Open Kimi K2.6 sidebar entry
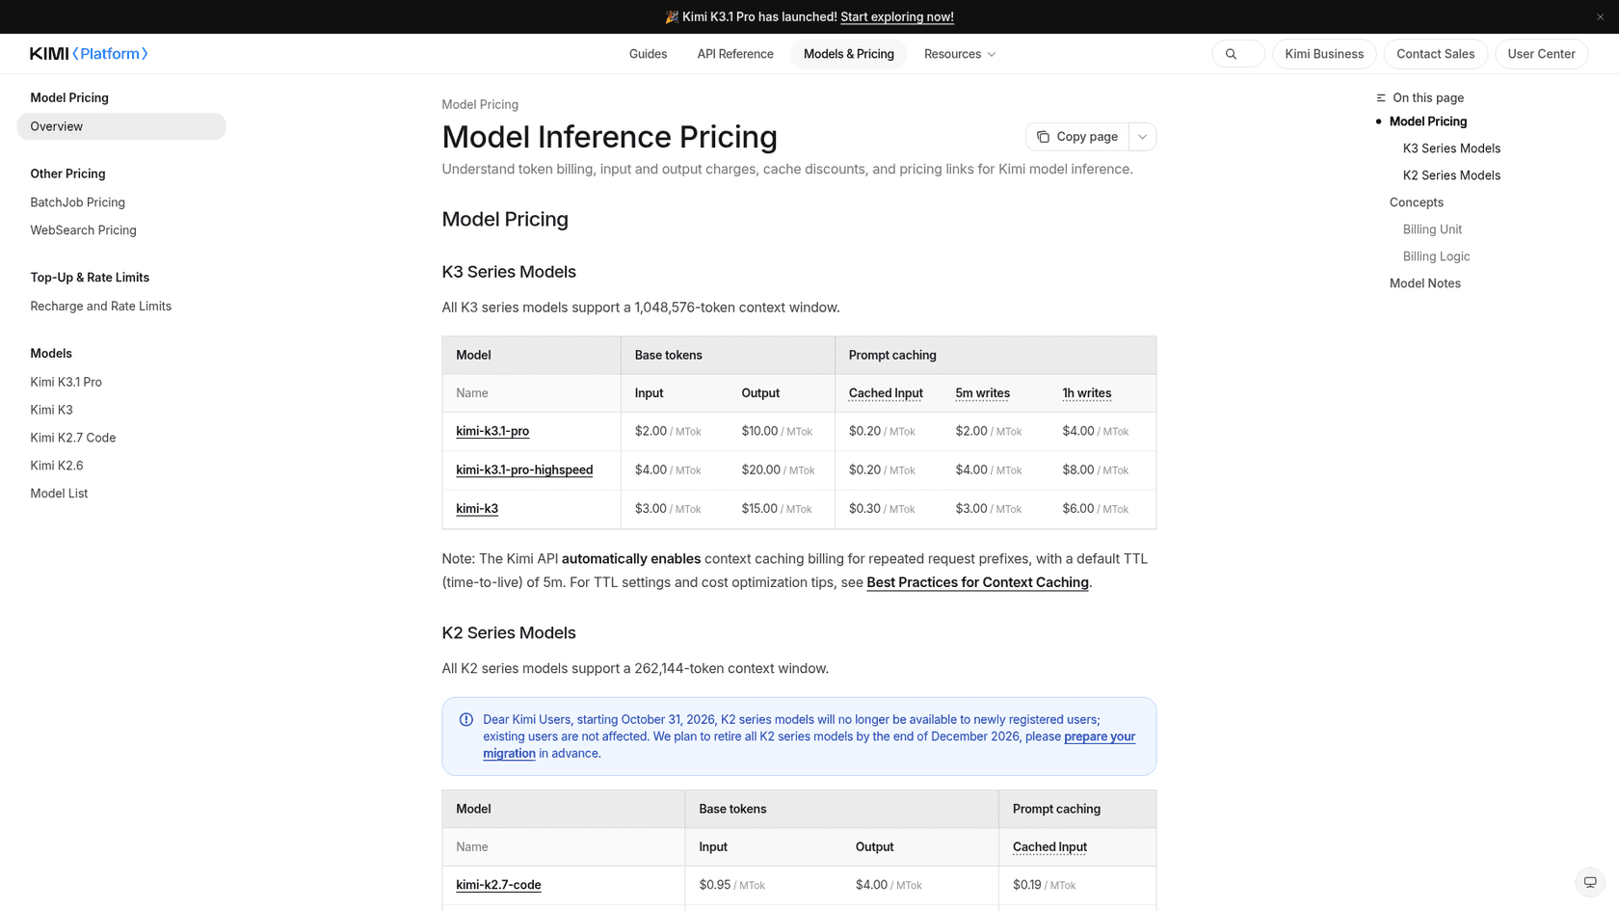1619x911 pixels. coord(56,466)
